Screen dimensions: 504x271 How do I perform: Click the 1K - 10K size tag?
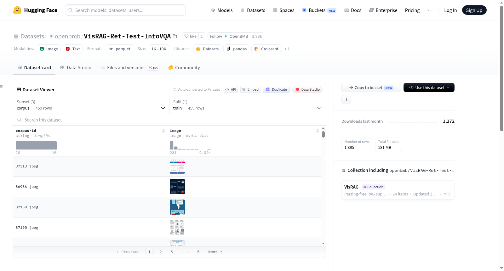pyautogui.click(x=159, y=49)
